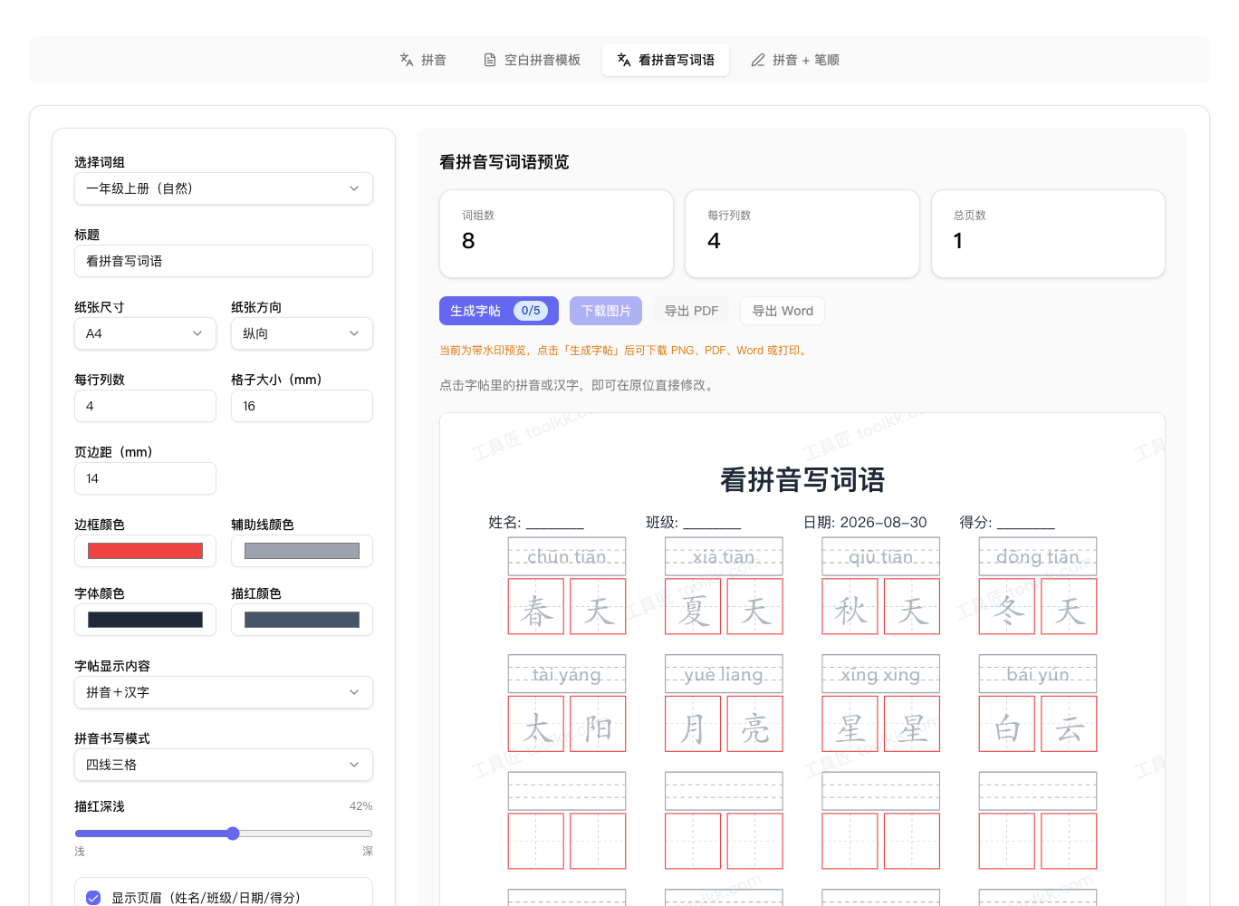Click the 标题 text field
The height and width of the screenshot is (906, 1239).
[224, 261]
